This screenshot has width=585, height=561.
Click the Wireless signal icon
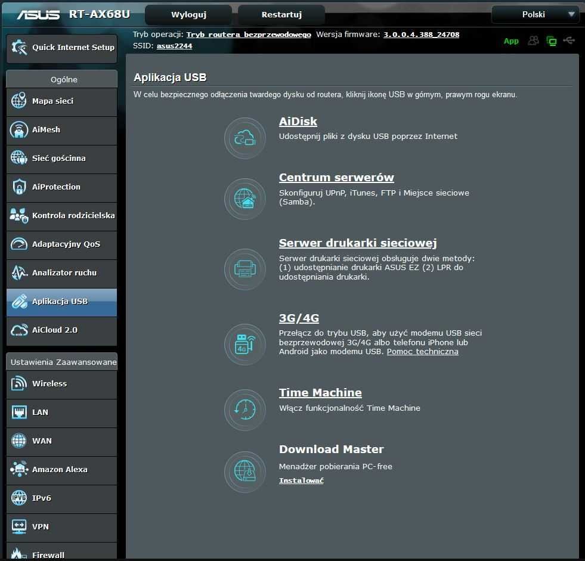point(18,383)
